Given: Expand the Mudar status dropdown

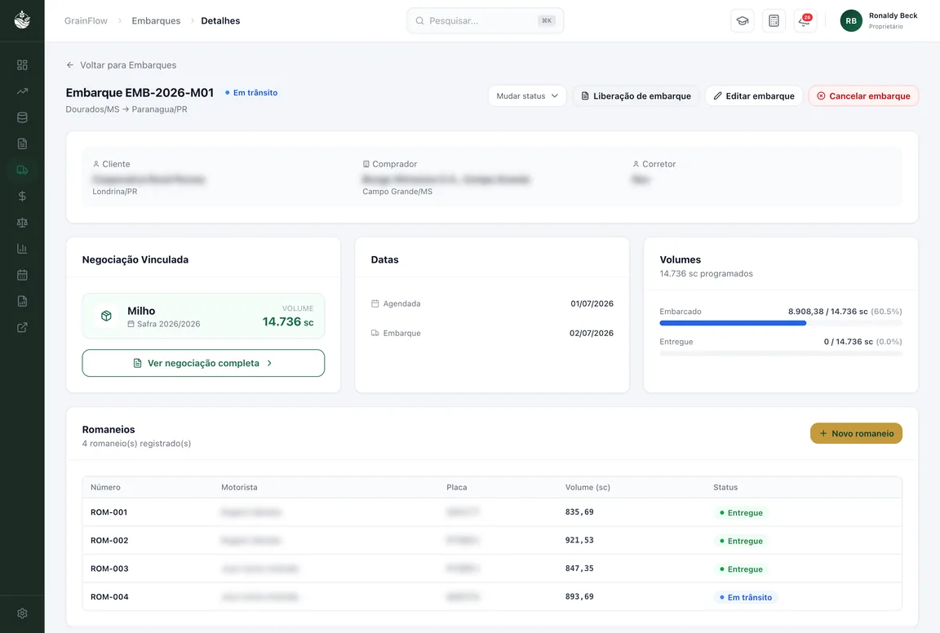Looking at the screenshot, I should pos(527,96).
